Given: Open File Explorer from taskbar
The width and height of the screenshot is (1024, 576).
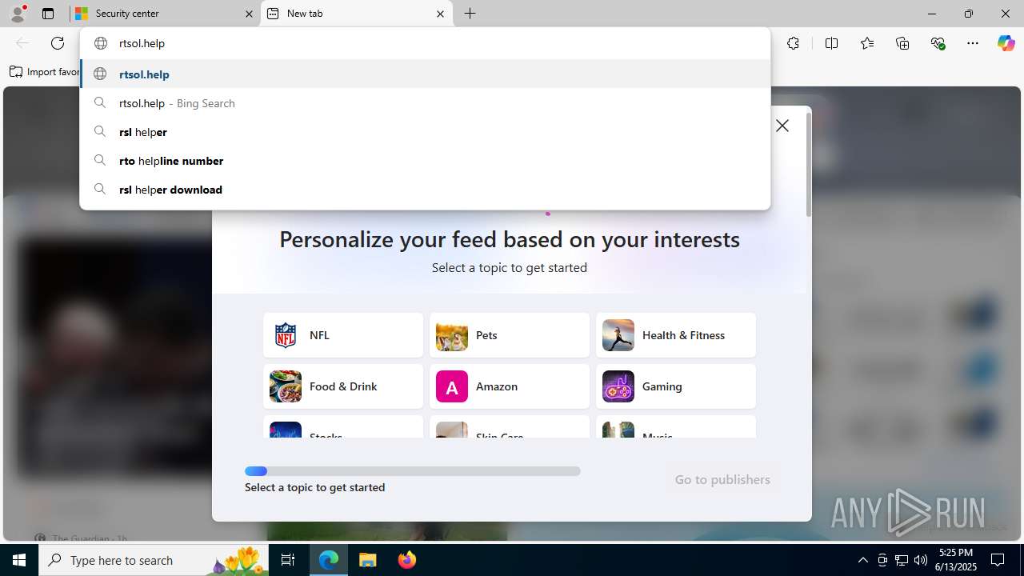Looking at the screenshot, I should [368, 560].
